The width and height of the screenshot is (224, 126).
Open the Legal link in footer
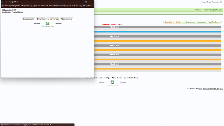201,89
